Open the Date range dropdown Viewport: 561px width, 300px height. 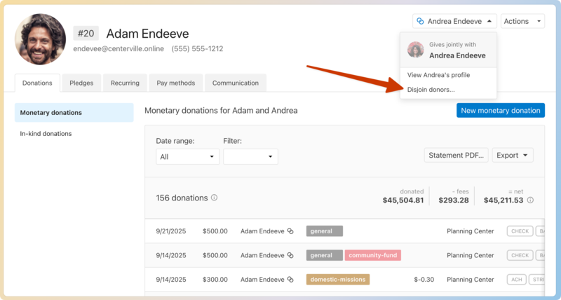(187, 156)
